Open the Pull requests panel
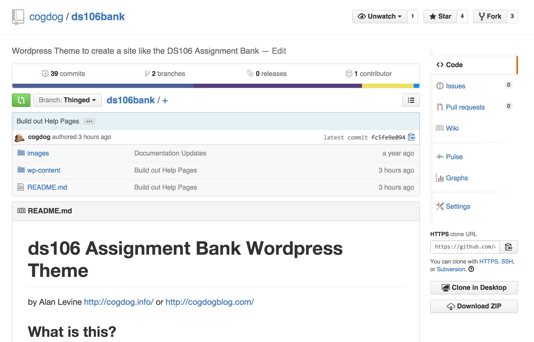Image resolution: width=534 pixels, height=342 pixels. coord(465,107)
